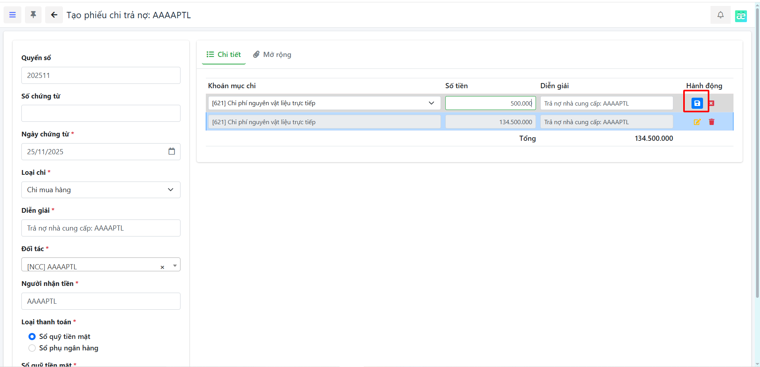This screenshot has width=760, height=367.
Task: Click the Số chứng từ input field
Action: 101,114
